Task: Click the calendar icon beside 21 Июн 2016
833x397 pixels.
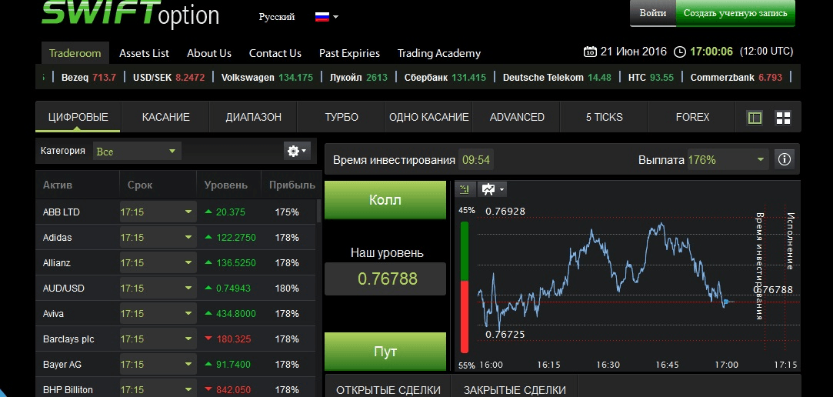Action: click(x=590, y=52)
